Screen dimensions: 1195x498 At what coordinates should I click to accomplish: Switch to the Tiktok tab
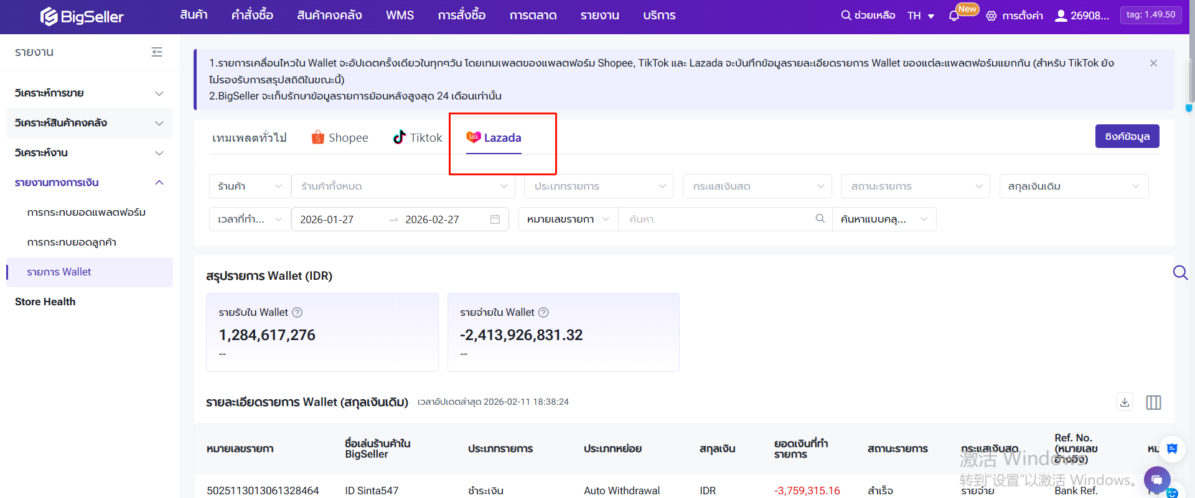tap(418, 138)
